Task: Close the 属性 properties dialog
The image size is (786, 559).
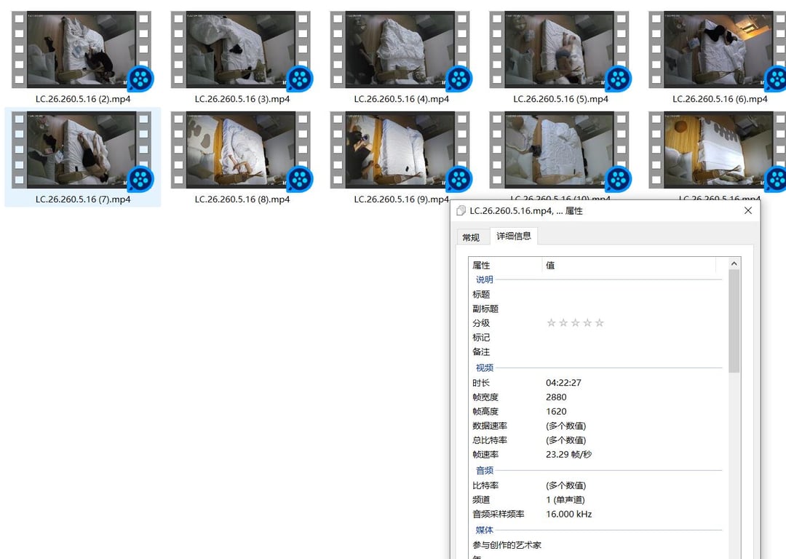Action: coord(748,210)
